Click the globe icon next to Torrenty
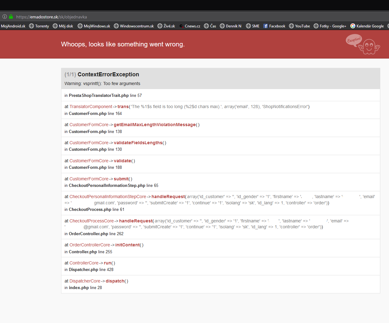The height and width of the screenshot is (323, 389). 31,26
